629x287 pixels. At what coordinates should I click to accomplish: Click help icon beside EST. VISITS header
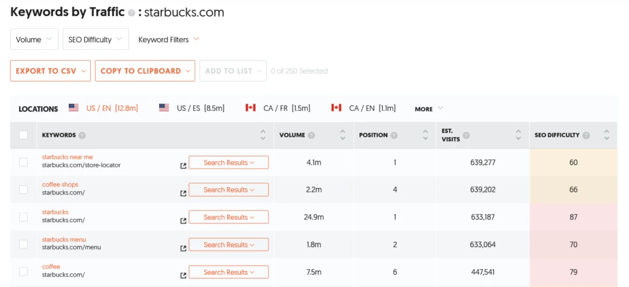click(x=466, y=136)
